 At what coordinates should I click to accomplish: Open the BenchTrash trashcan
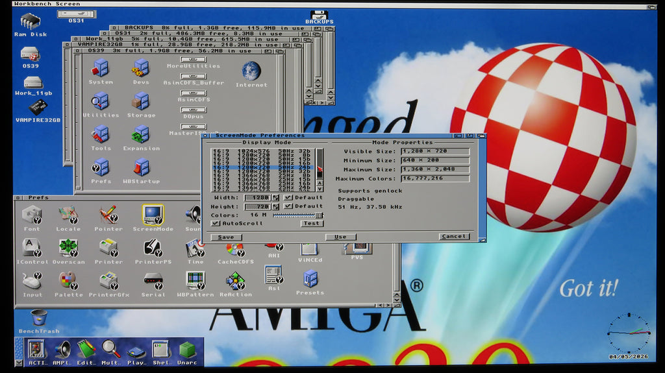tap(39, 317)
